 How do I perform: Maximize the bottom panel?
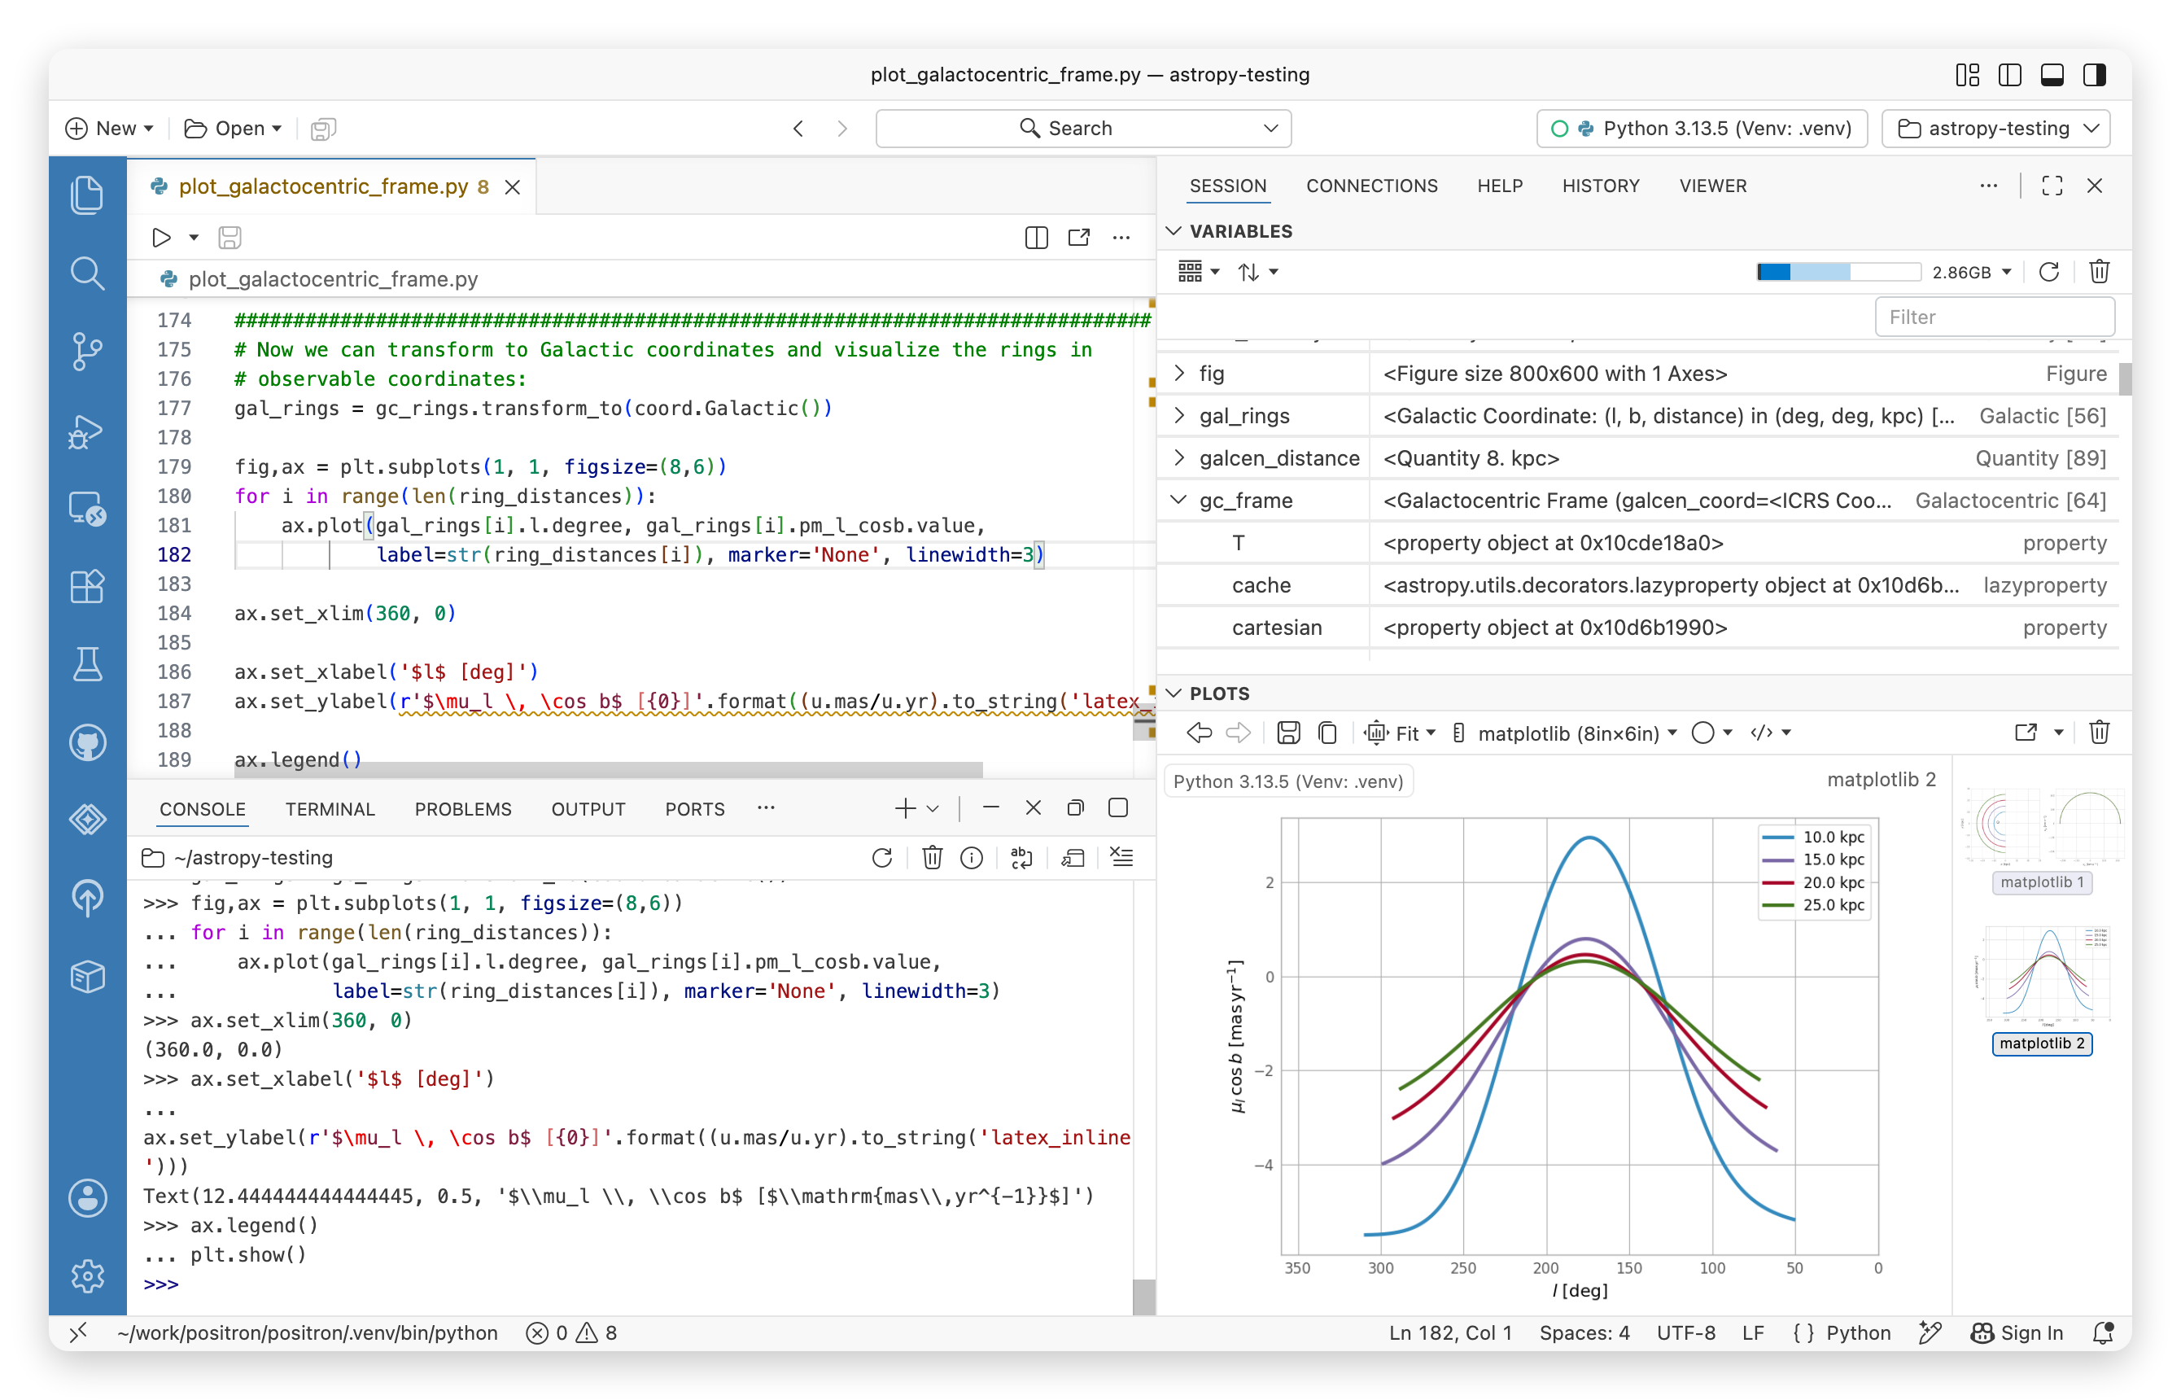point(1118,807)
